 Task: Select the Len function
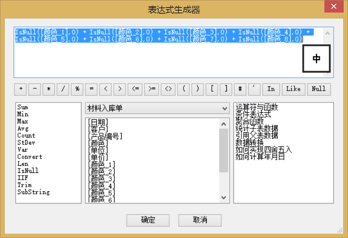click(23, 164)
